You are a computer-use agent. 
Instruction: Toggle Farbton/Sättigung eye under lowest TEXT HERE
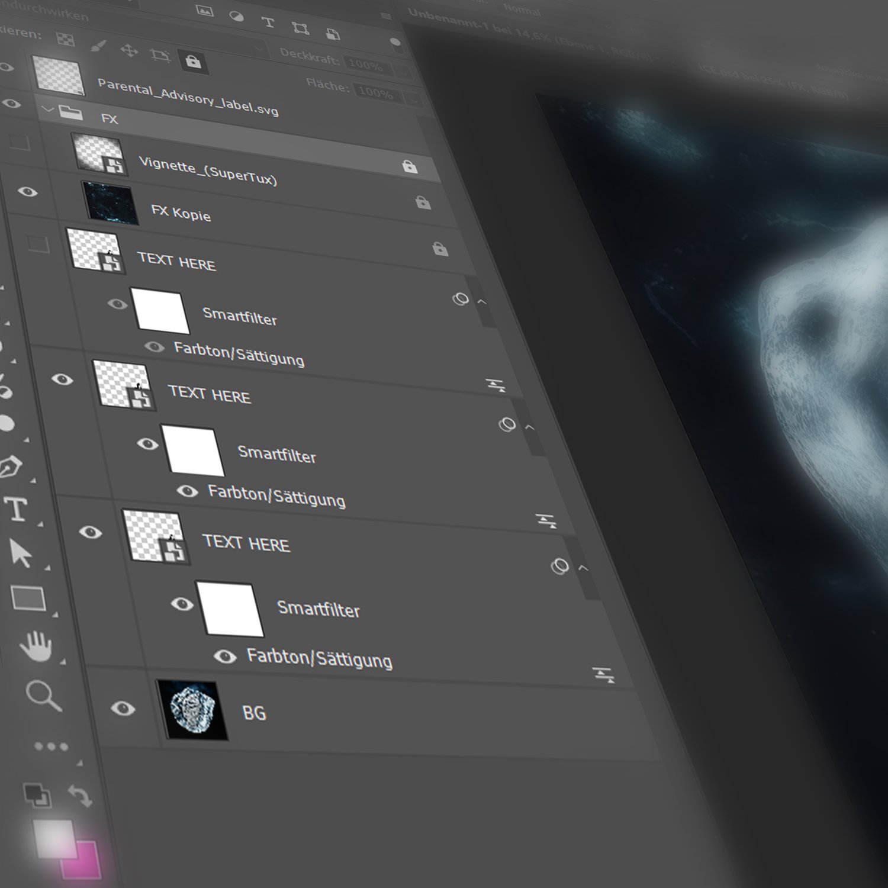(224, 656)
